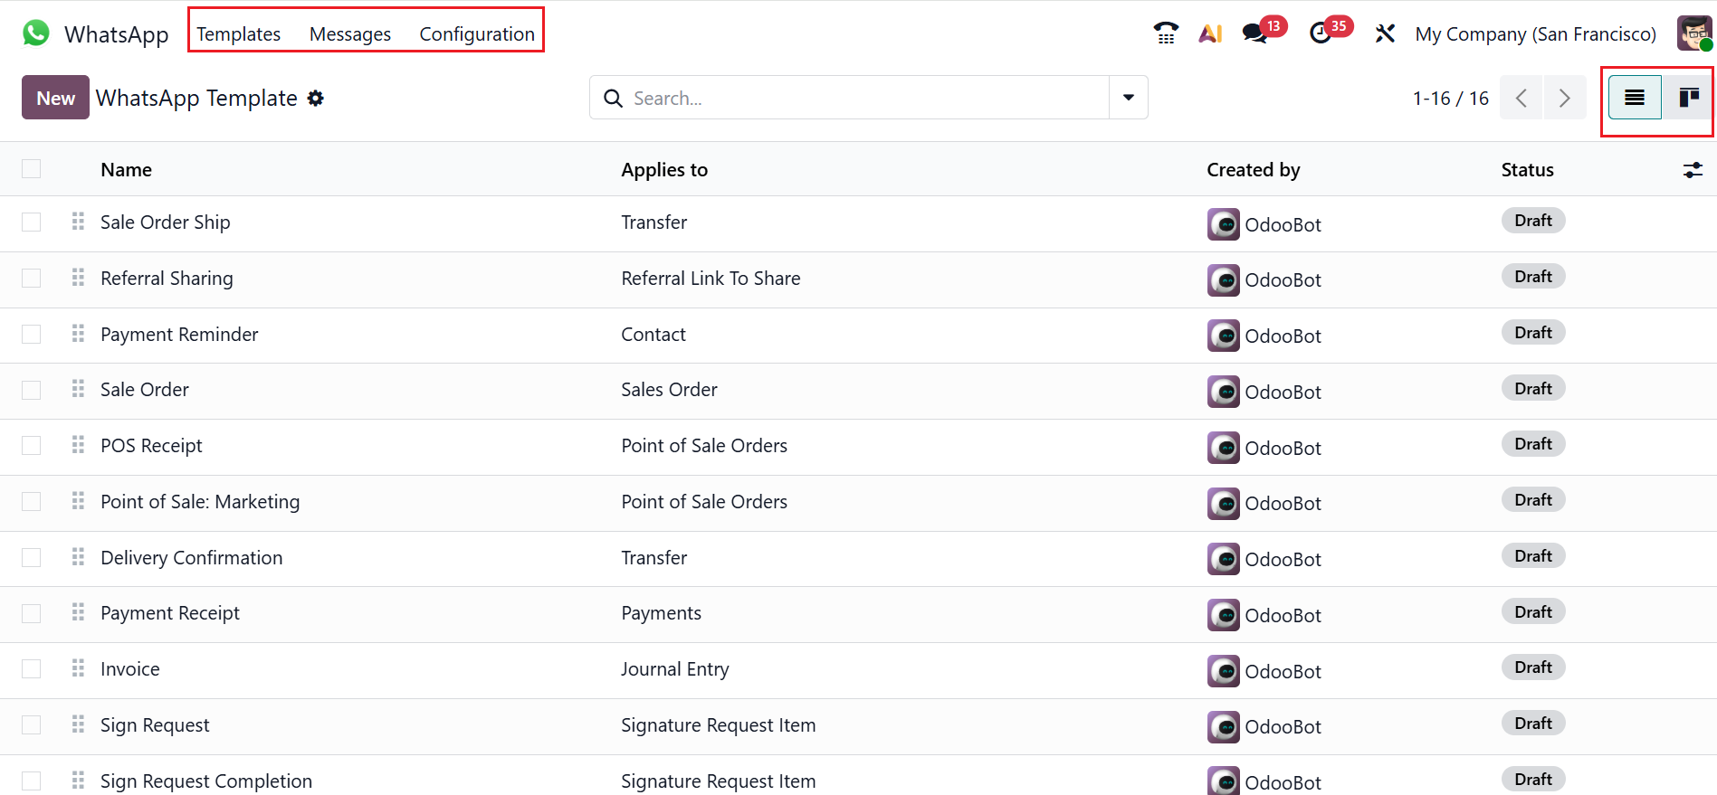
Task: Open the activities clock icon
Action: click(x=1321, y=33)
